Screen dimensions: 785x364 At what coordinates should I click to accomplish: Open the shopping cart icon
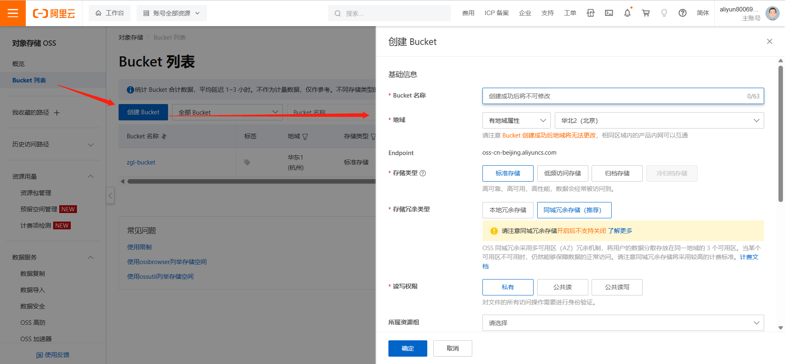(646, 13)
